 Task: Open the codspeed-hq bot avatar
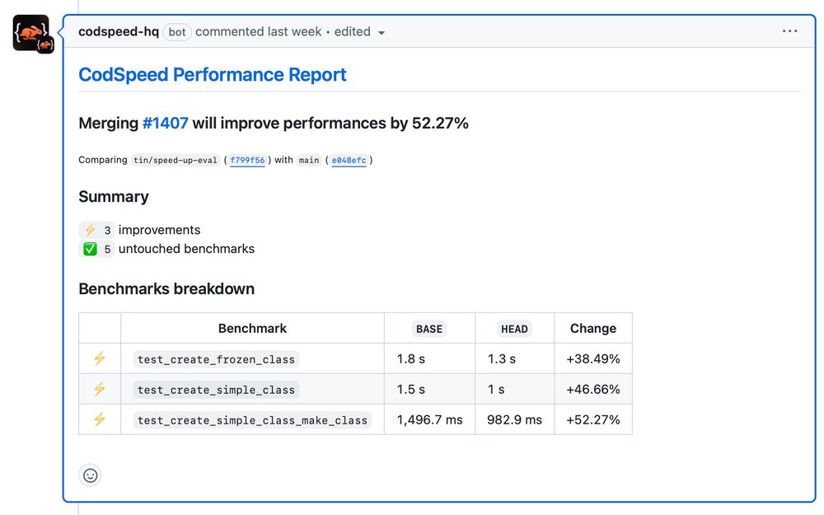(x=33, y=34)
